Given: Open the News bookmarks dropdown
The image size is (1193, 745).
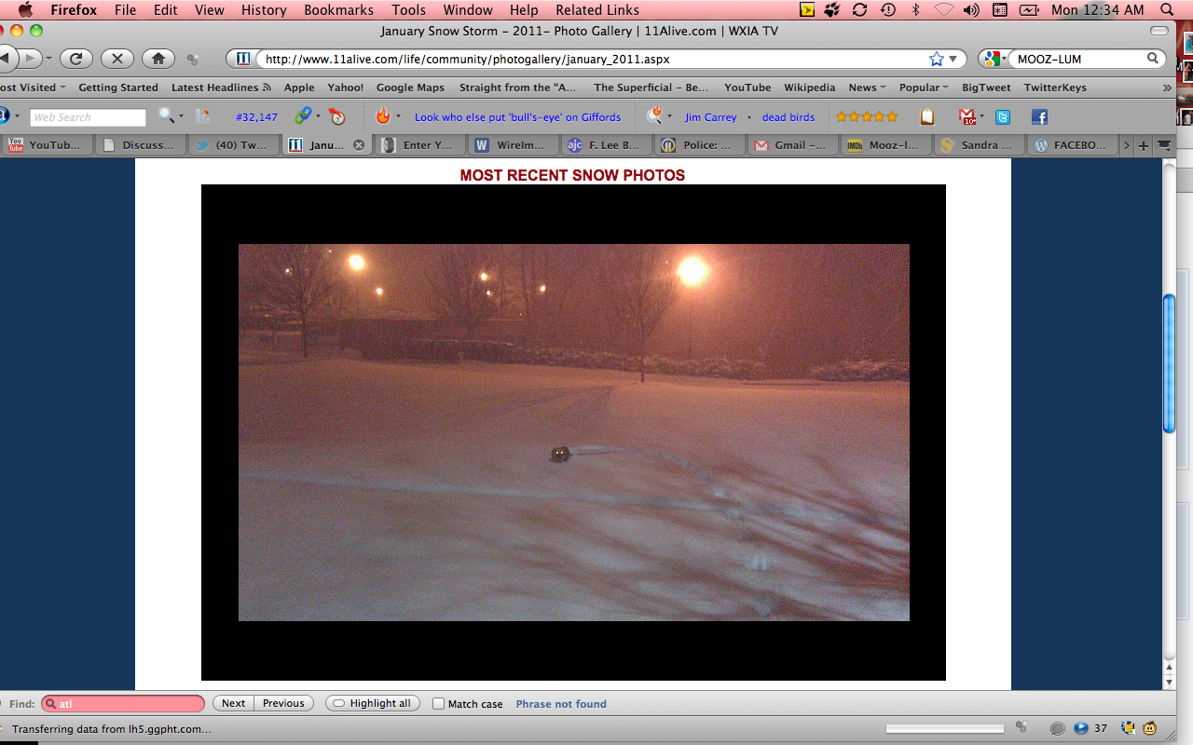Looking at the screenshot, I should (866, 88).
